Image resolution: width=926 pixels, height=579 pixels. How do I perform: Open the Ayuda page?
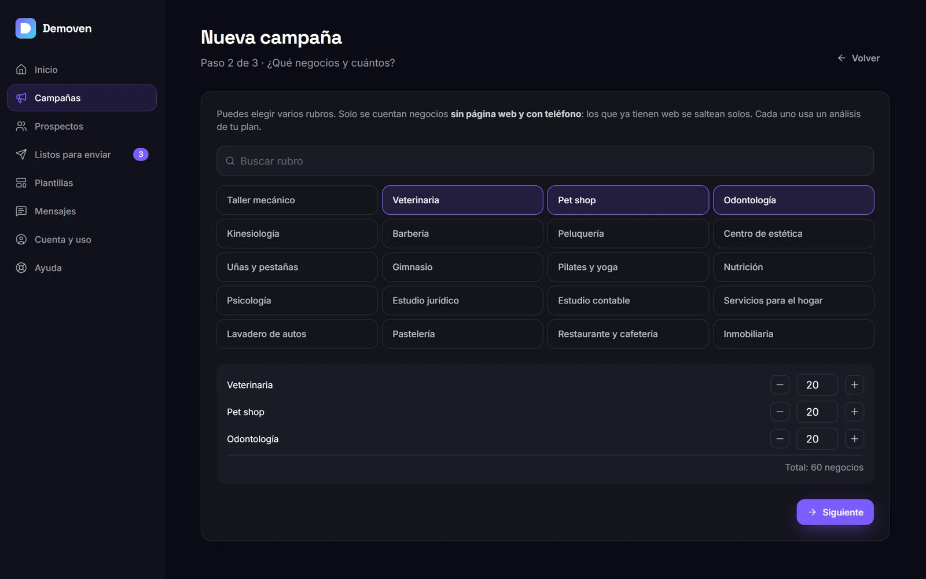tap(82, 268)
